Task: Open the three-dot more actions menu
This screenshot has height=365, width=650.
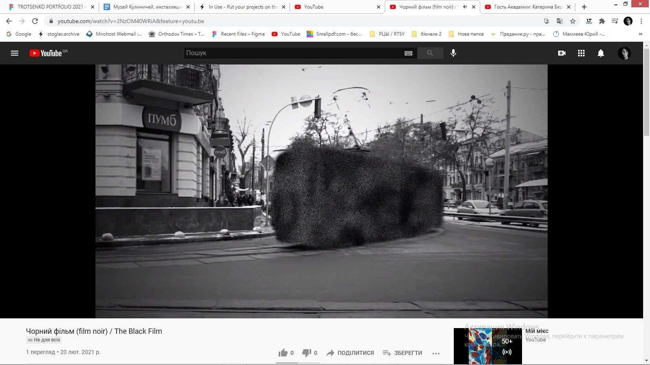Action: point(436,353)
